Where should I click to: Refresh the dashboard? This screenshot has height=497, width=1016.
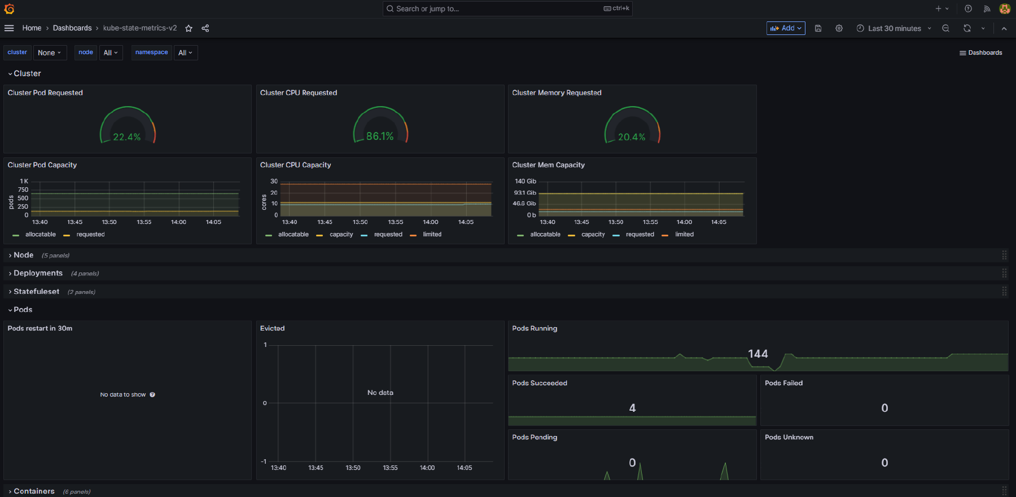tap(967, 28)
